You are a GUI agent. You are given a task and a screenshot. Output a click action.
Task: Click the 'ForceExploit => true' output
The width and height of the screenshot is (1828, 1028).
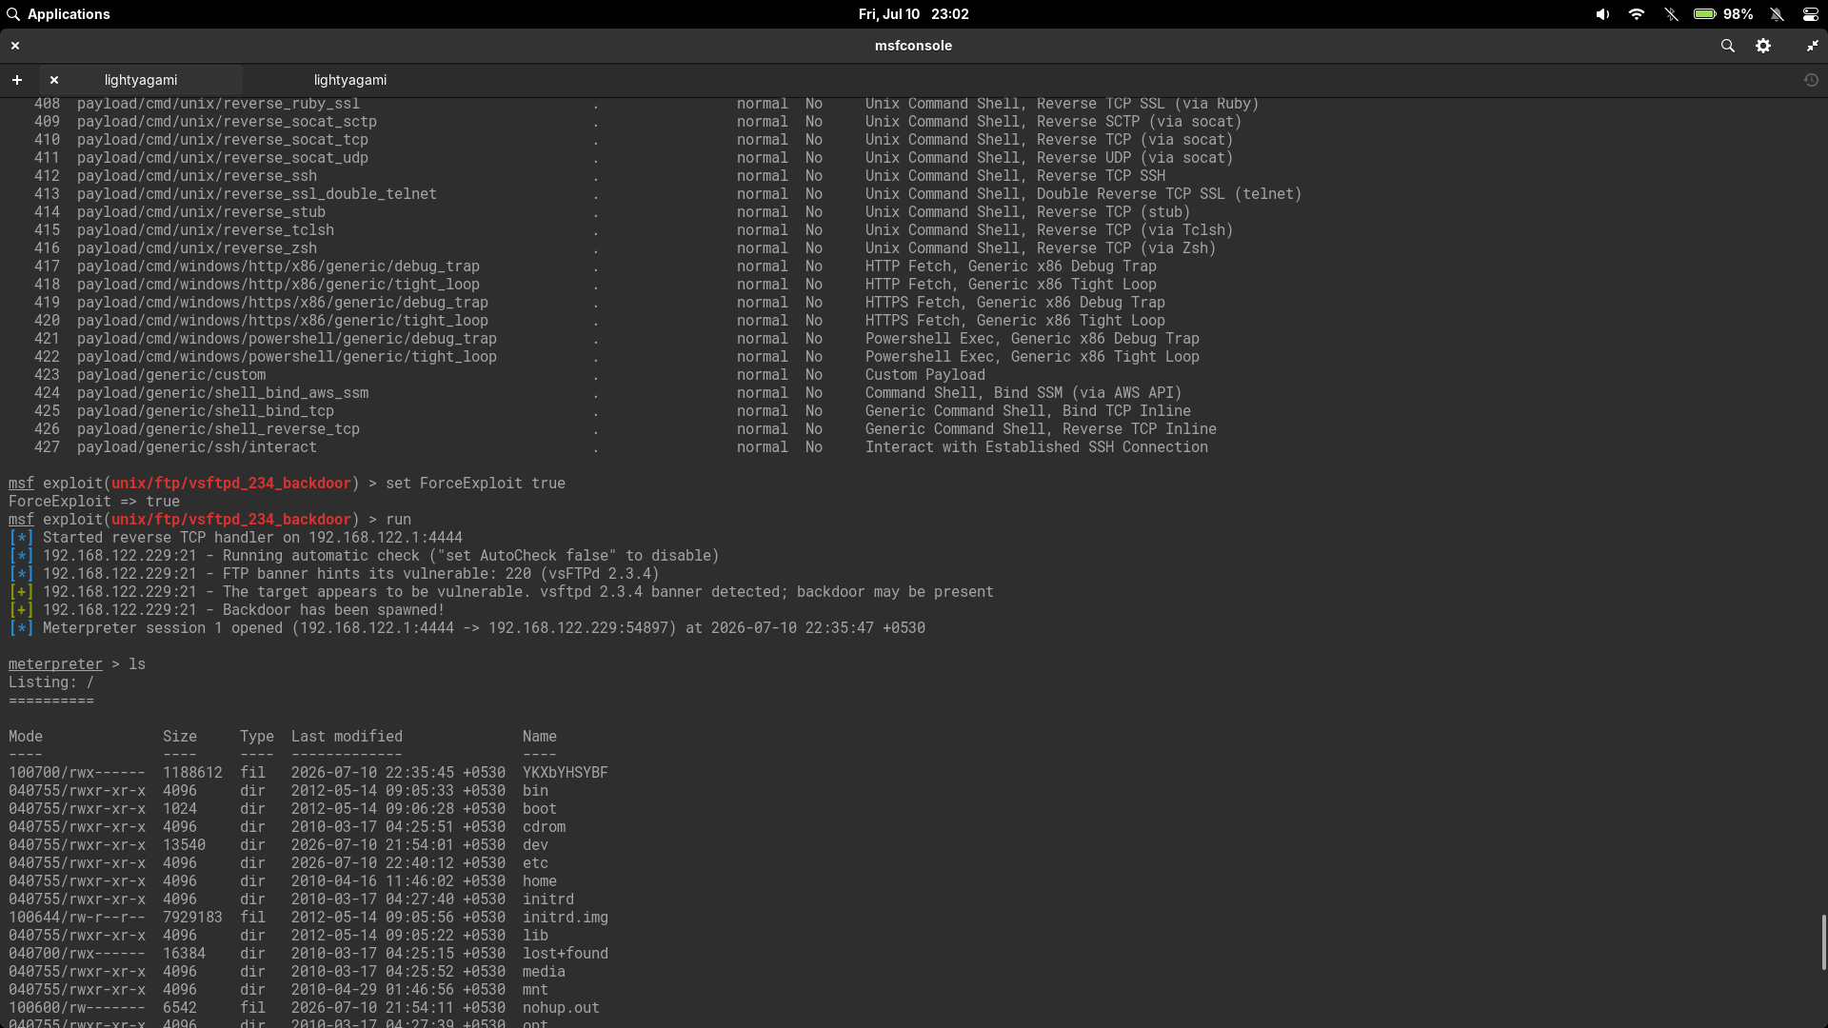click(94, 502)
